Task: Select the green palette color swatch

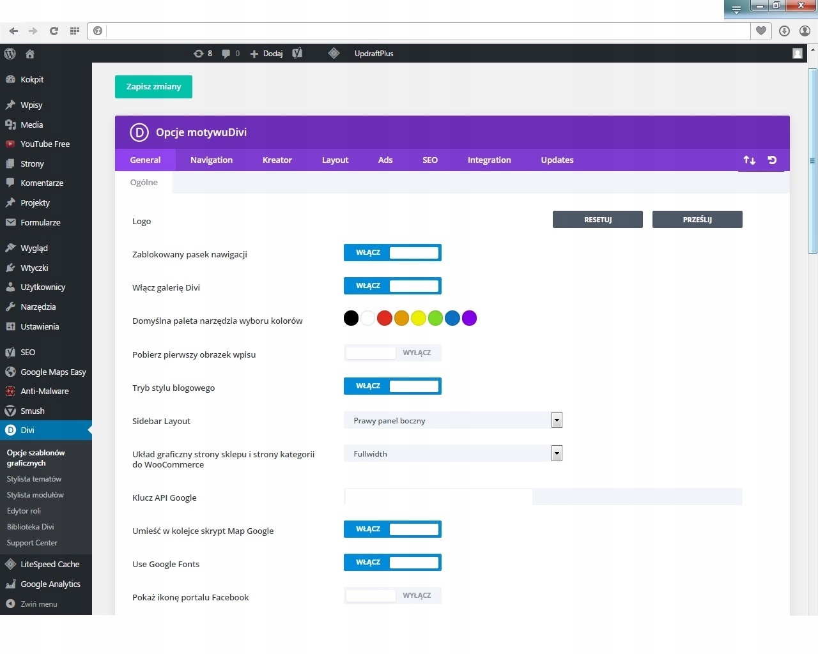Action: (435, 318)
